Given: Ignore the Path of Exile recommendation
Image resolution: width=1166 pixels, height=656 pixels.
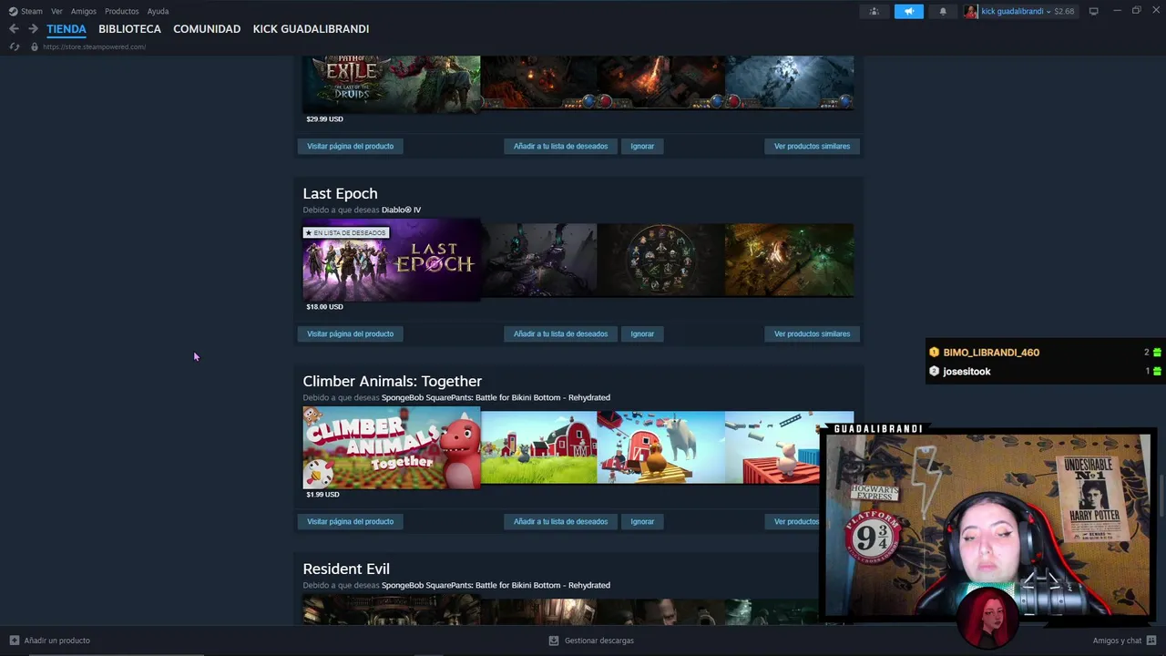Looking at the screenshot, I should coord(642,146).
